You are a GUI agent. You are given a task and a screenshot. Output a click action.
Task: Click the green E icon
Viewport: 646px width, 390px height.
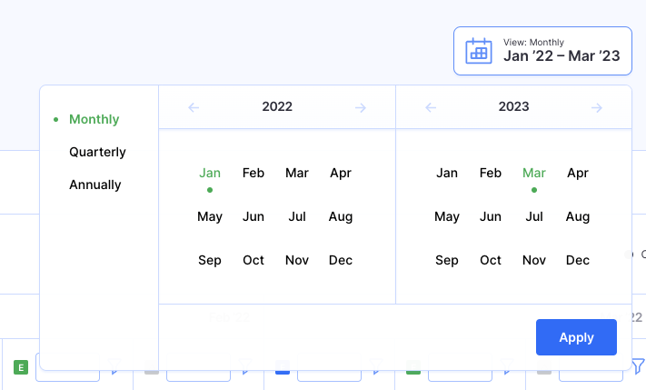pyautogui.click(x=22, y=367)
